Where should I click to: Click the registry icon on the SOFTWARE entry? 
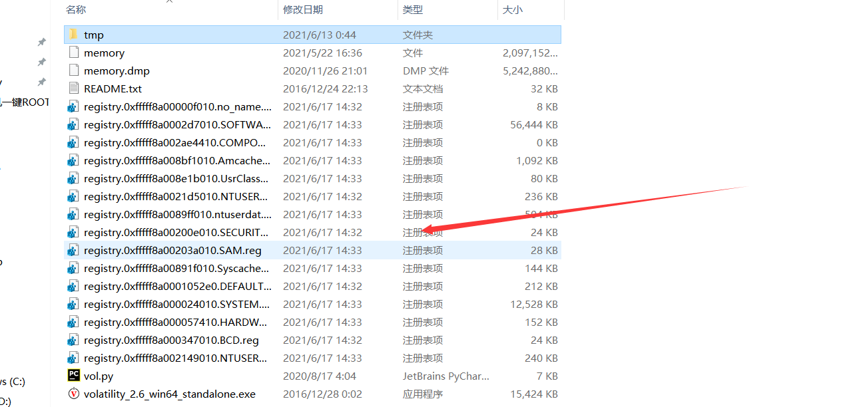point(73,124)
